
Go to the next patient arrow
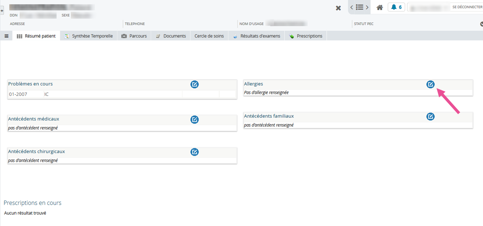point(367,7)
